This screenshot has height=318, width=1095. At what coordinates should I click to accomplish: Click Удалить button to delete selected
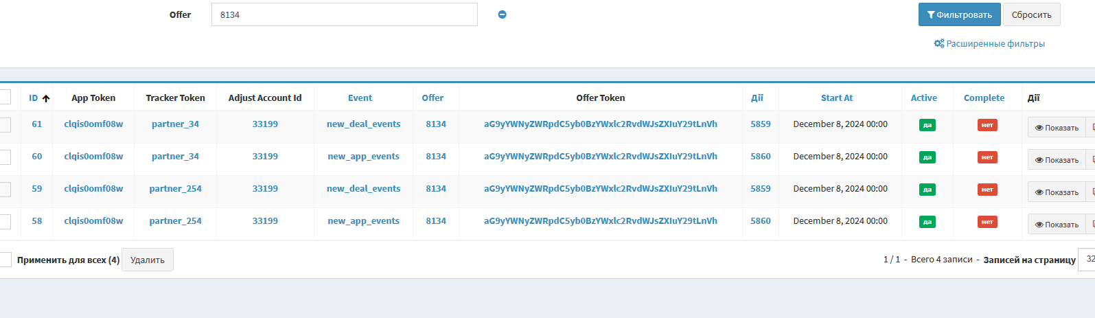pyautogui.click(x=148, y=260)
